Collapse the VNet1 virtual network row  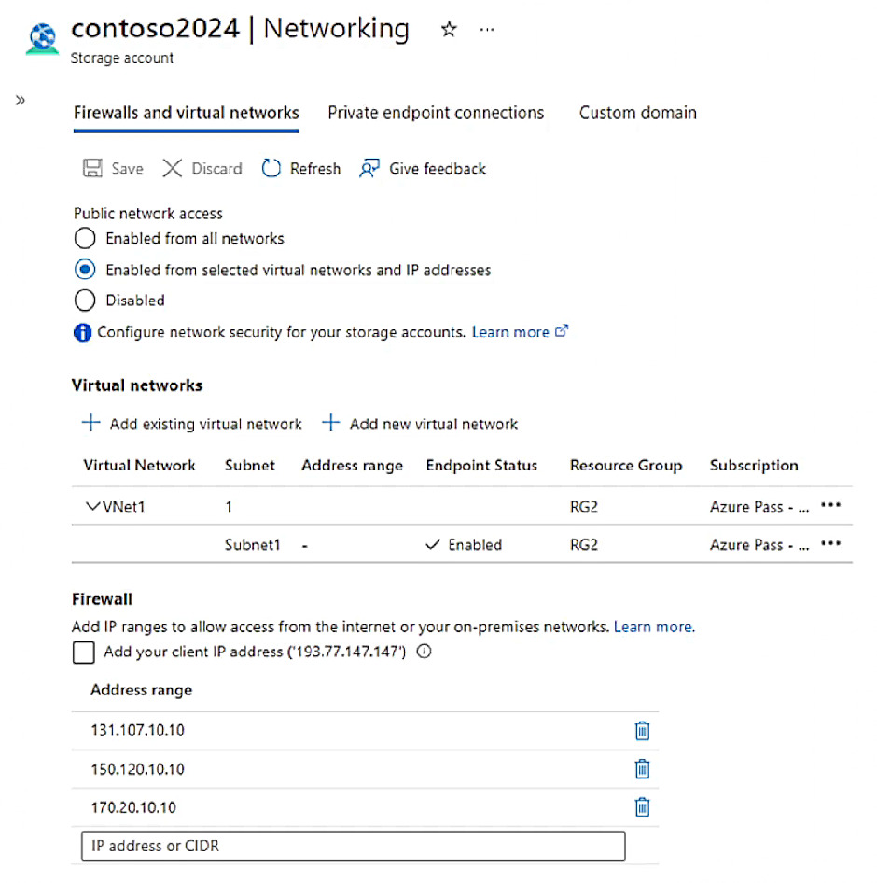point(92,506)
